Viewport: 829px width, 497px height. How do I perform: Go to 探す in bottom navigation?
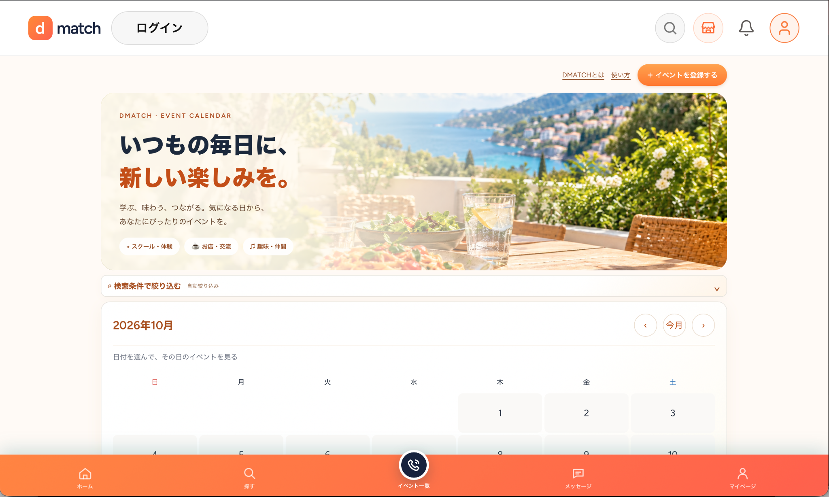pos(249,478)
